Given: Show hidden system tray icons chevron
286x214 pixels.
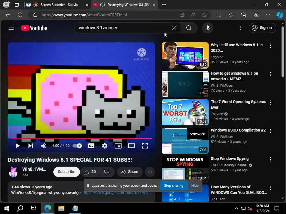Looking at the screenshot, I should [236, 208].
